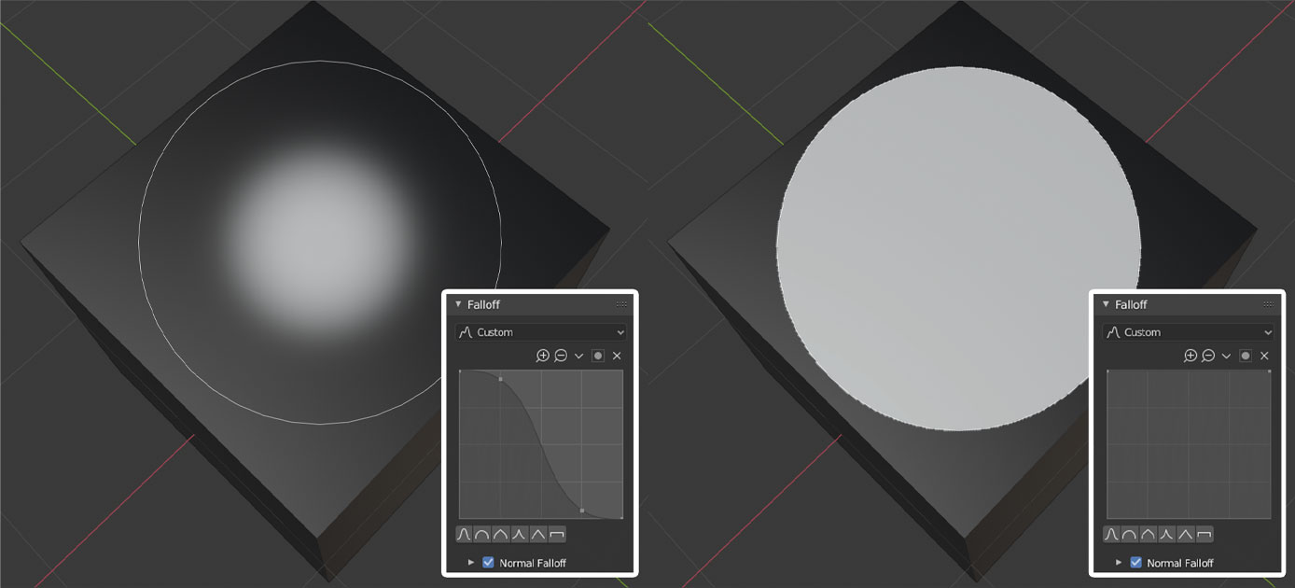
Task: Disable Normal Falloff in the right panel
Action: coord(1135,562)
